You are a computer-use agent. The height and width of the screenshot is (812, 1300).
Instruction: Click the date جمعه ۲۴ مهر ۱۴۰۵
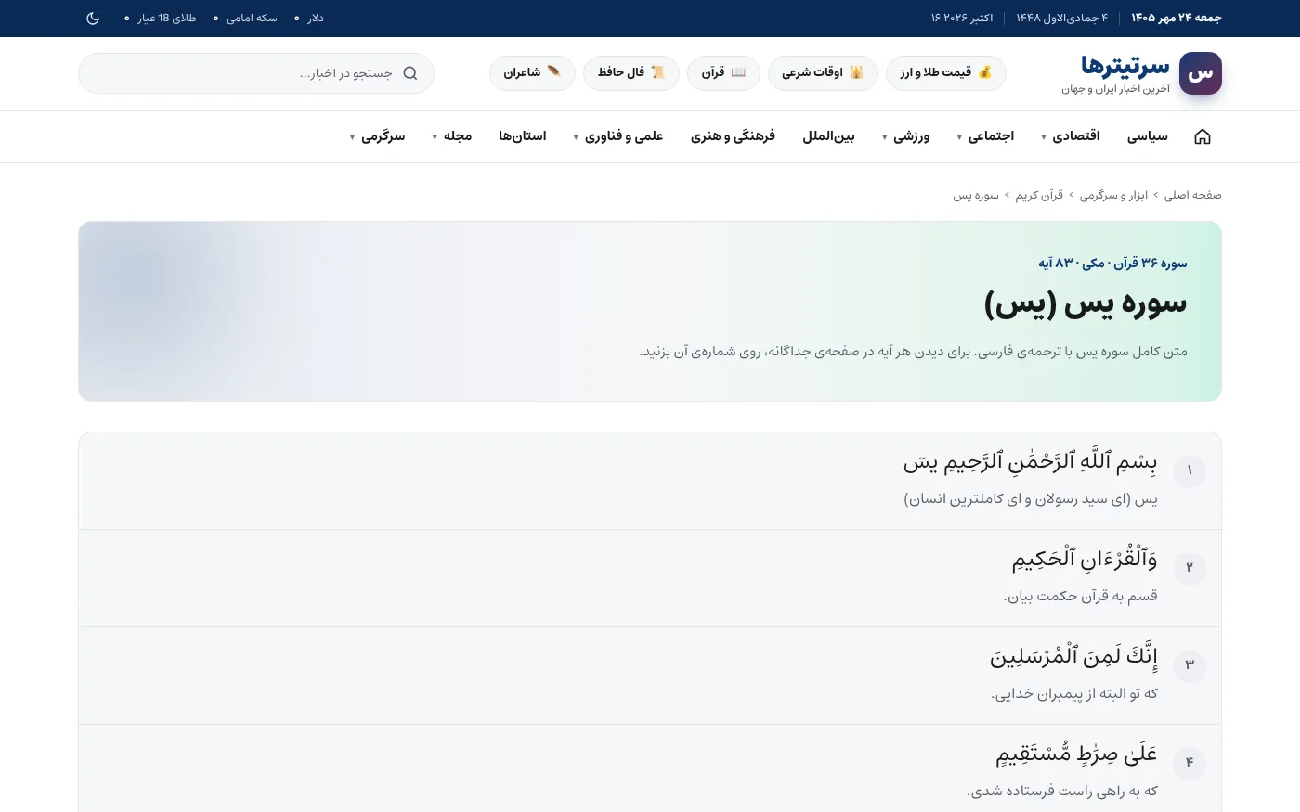point(1176,19)
